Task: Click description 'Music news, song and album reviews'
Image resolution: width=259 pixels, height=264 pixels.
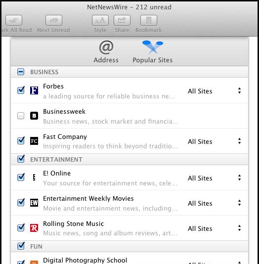Action: point(110,233)
